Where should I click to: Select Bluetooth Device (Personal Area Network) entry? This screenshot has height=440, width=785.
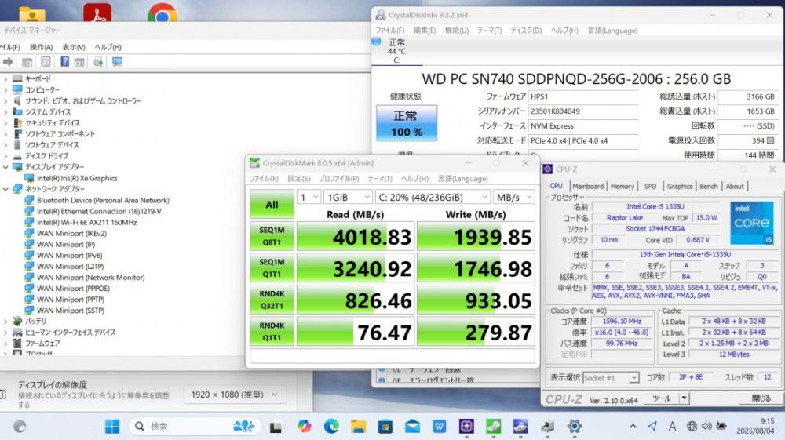(103, 200)
